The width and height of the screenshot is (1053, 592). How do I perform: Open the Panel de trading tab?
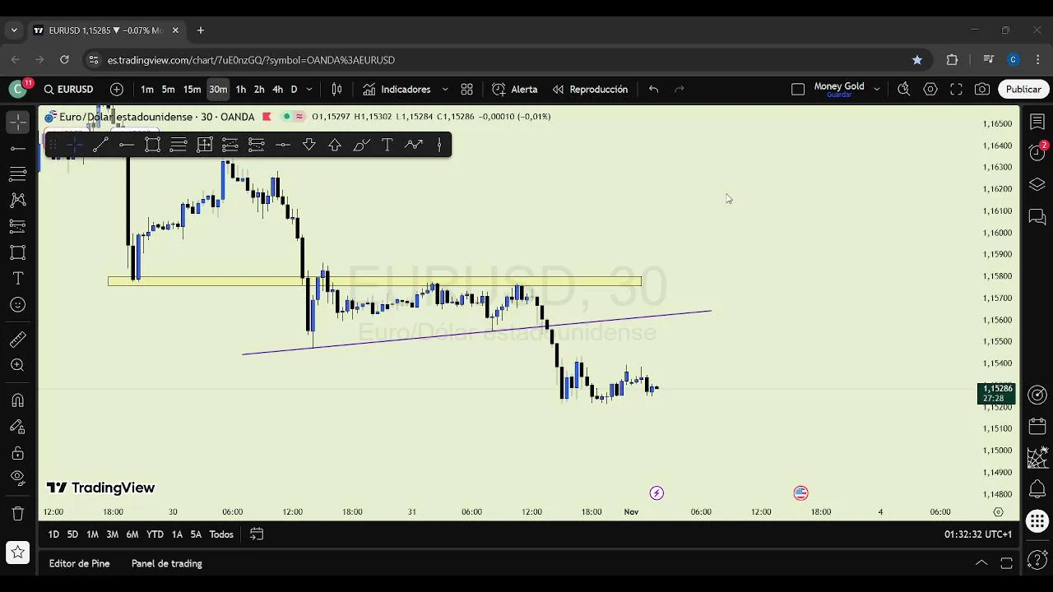point(166,563)
